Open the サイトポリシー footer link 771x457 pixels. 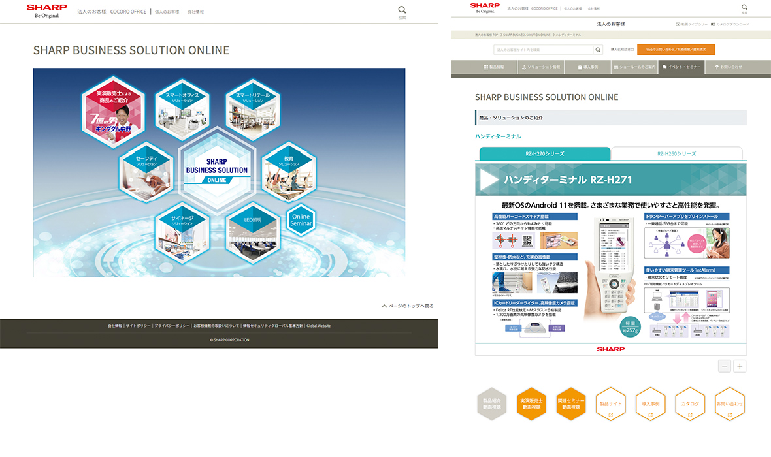tap(138, 326)
